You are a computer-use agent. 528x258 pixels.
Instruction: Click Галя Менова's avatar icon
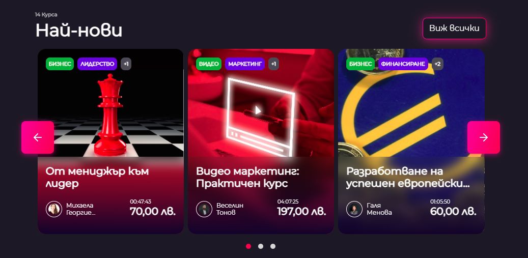pyautogui.click(x=354, y=209)
